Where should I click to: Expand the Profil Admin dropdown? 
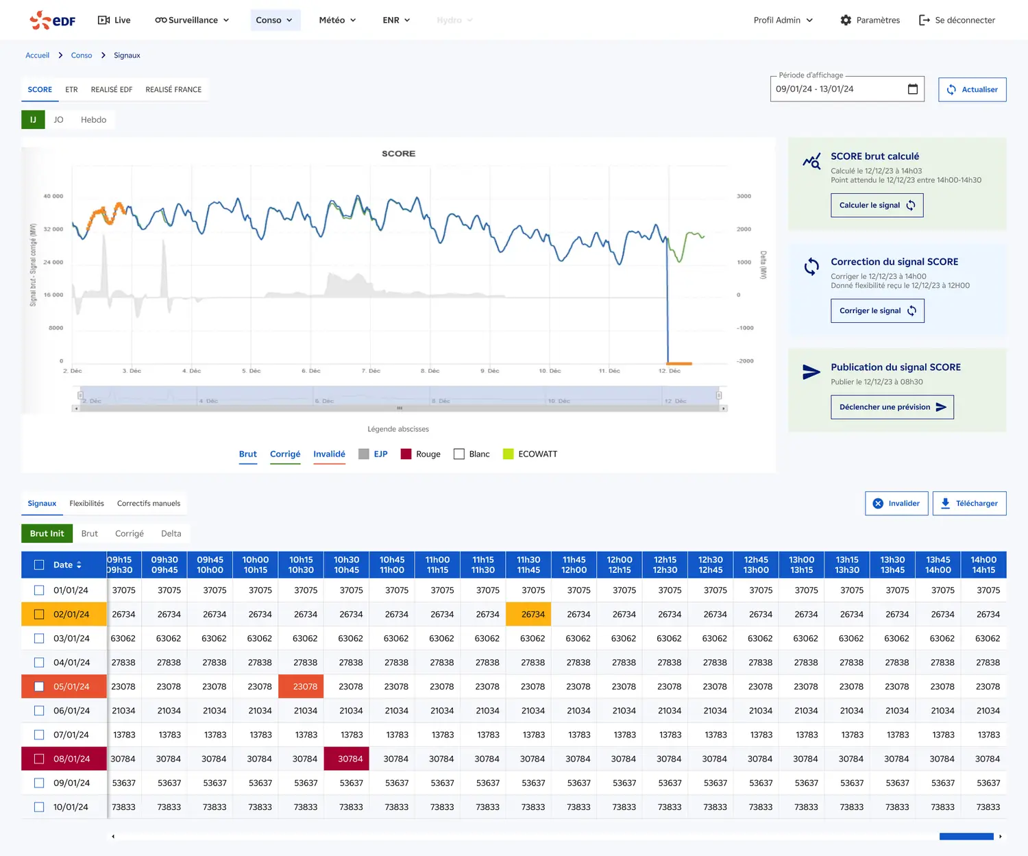click(x=783, y=20)
